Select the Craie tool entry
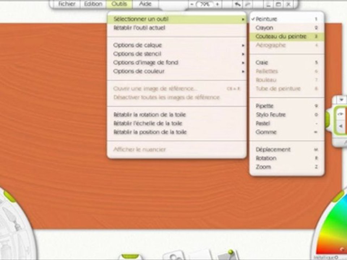This screenshot has height=260, width=347. [287, 62]
